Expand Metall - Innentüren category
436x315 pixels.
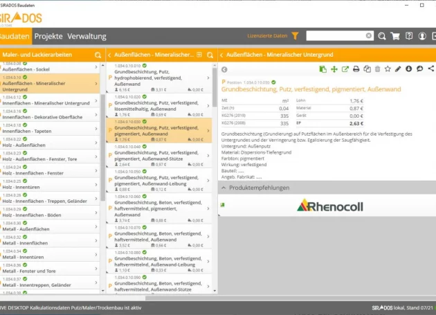pyautogui.click(x=50, y=254)
